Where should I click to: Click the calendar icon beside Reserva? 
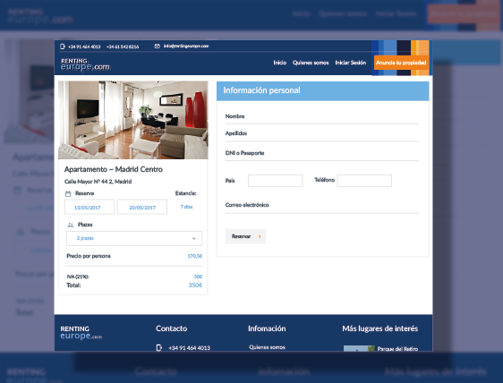coord(68,193)
